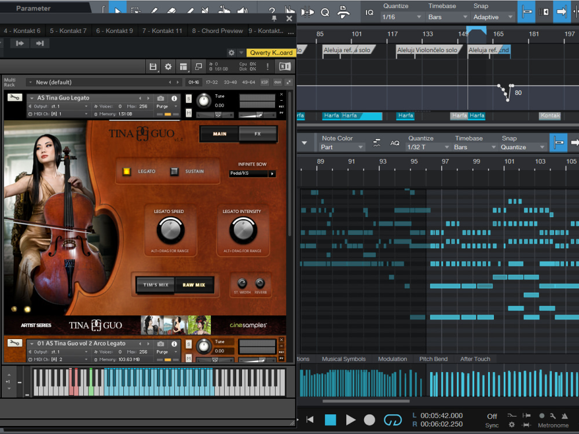Click snapshot camera of Tina Guo vol 2 Arco Legato

tap(160, 344)
